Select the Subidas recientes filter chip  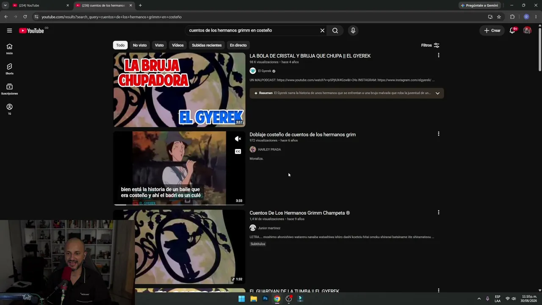click(207, 45)
